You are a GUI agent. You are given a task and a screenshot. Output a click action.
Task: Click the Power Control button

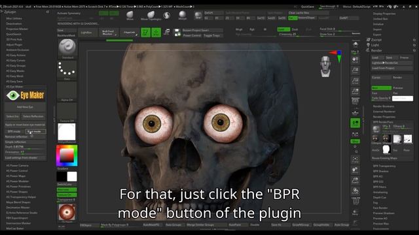[192, 35]
